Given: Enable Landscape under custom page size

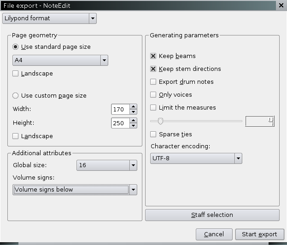Looking at the screenshot, I should [16, 136].
